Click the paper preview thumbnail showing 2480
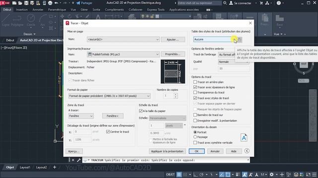Image resolution: width=318 pixels, height=178 pixels. (173, 71)
